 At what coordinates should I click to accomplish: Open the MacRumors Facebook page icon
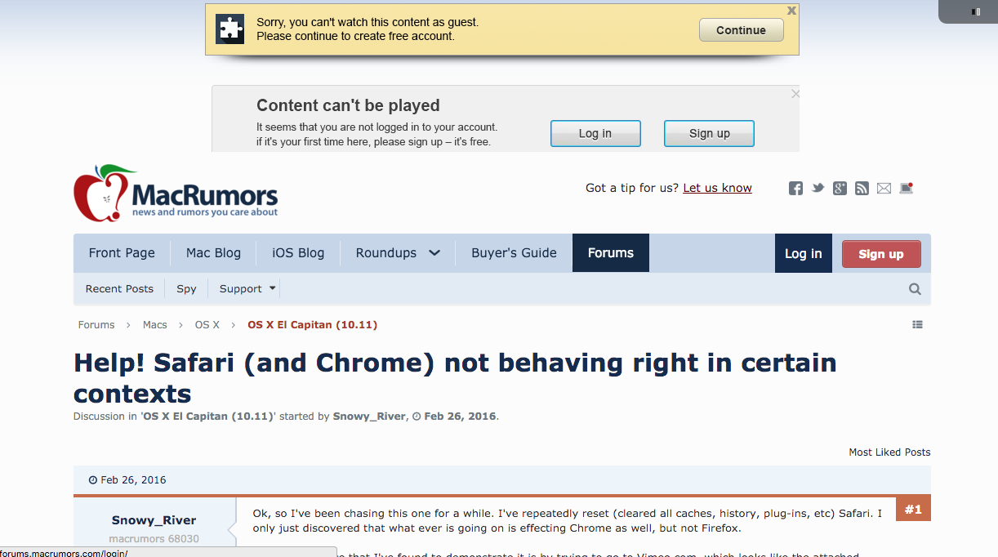coord(795,189)
